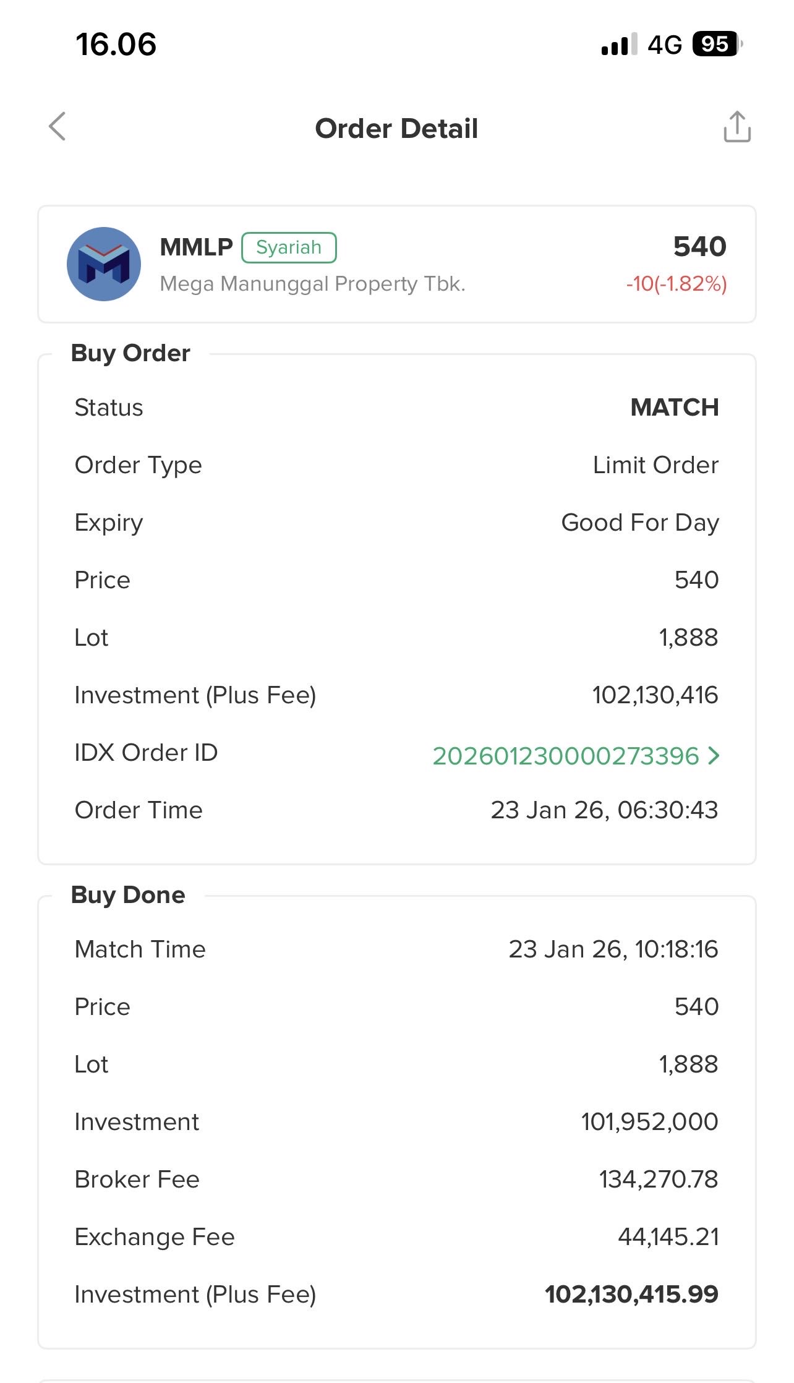Screen dimensions: 794x1383
Task: Tap the current stock price 540
Action: 699,246
